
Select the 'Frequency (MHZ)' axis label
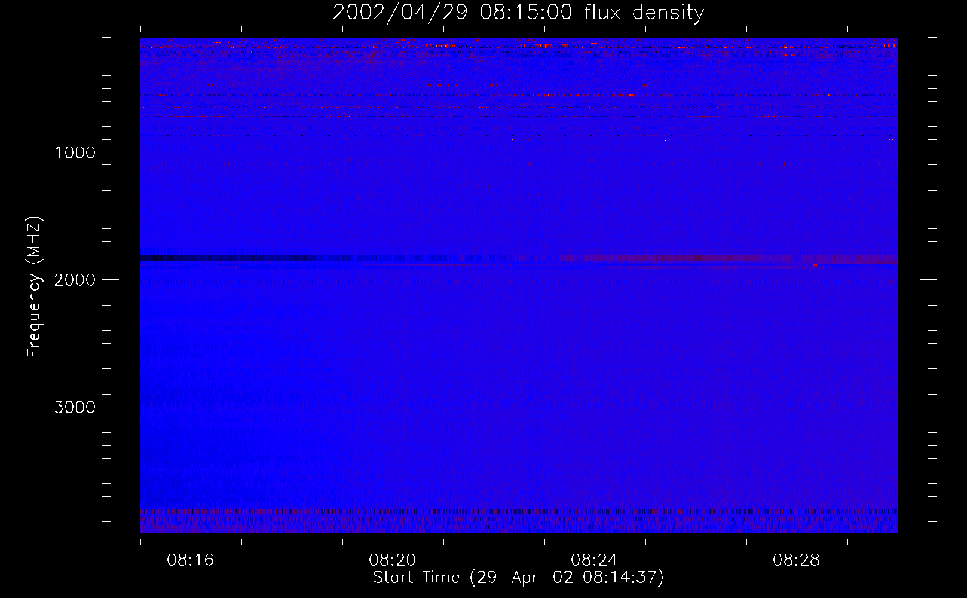tap(34, 286)
